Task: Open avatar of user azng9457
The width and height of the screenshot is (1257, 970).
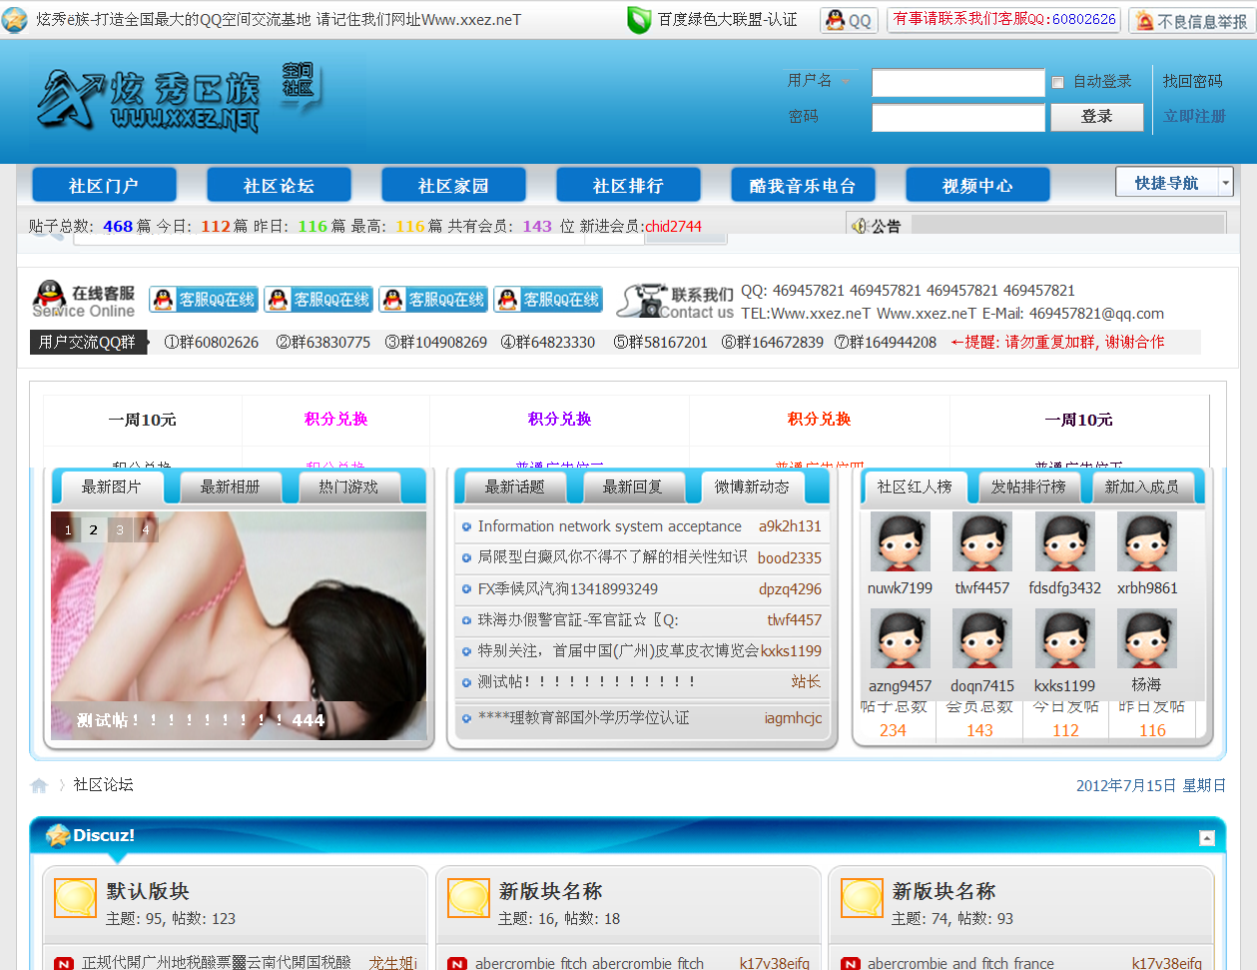Action: [900, 638]
